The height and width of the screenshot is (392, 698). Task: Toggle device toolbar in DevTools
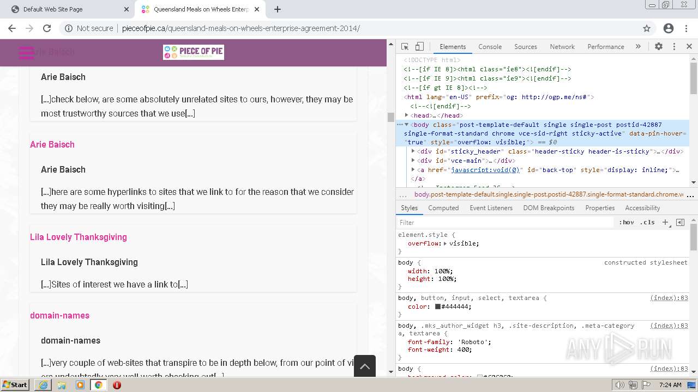pos(419,47)
